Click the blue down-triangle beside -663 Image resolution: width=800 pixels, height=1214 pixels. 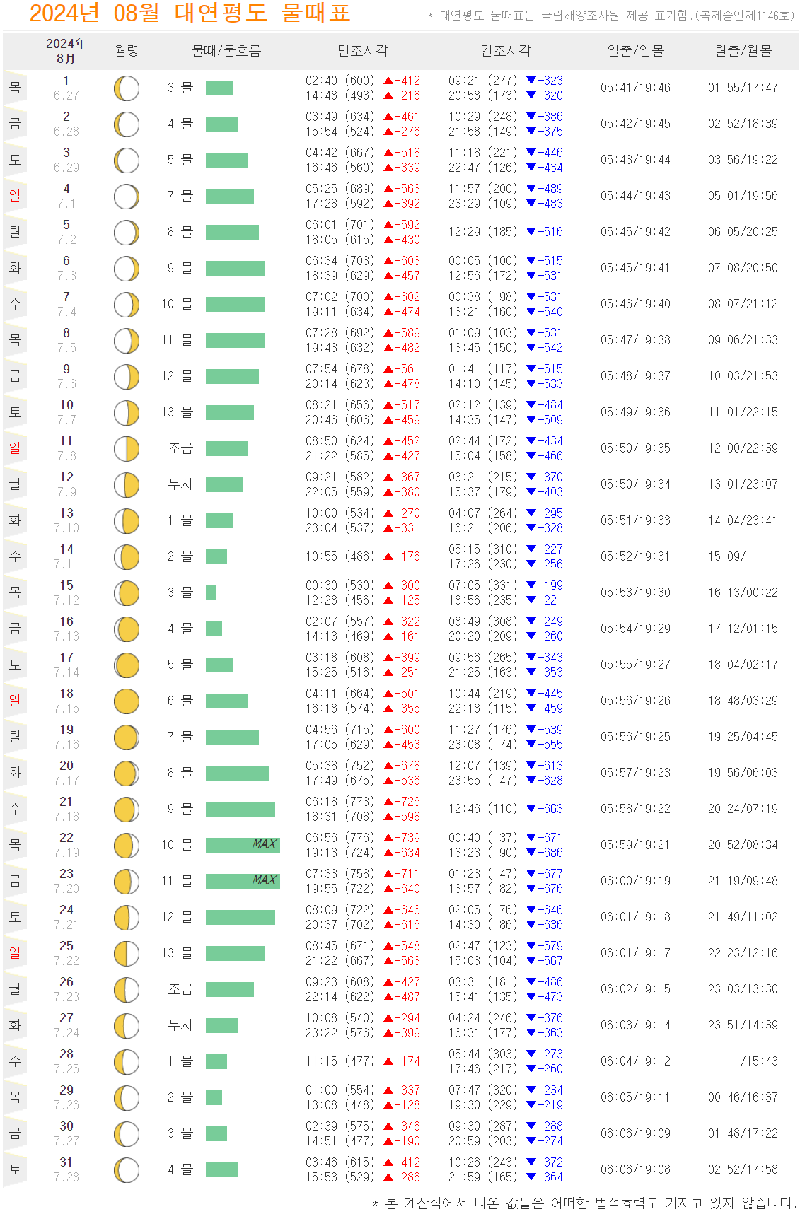[x=532, y=809]
